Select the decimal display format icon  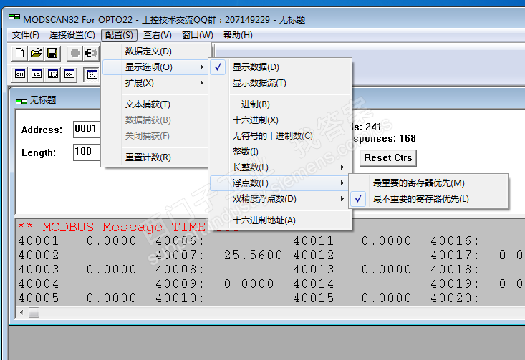click(37, 74)
